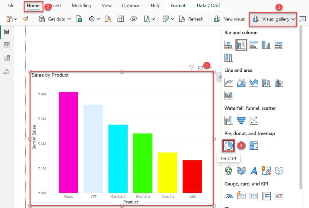Choose the ArcGIS map visual
Viewport: 309px width, 208px height.
tap(266, 171)
